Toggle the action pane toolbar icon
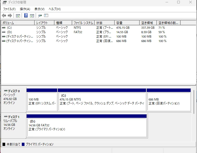Image resolution: width=197 pixels, height=153 pixels. click(32, 16)
